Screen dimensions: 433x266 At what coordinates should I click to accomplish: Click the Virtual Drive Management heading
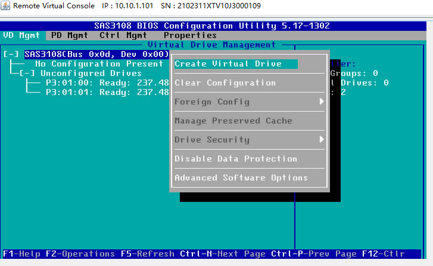point(212,45)
